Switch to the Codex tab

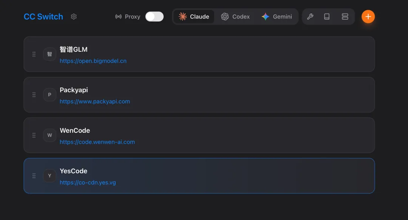pos(235,17)
